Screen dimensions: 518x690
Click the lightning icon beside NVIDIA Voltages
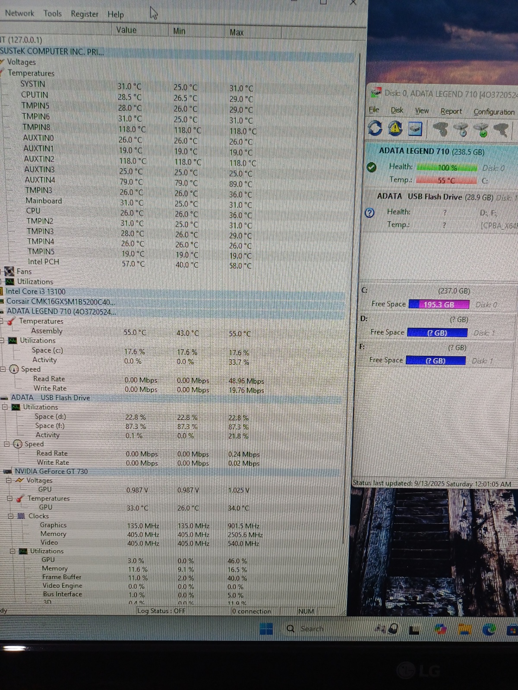point(20,480)
